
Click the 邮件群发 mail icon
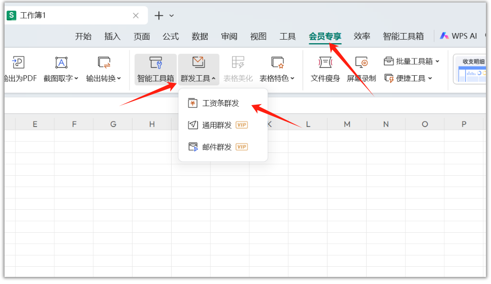tap(193, 147)
